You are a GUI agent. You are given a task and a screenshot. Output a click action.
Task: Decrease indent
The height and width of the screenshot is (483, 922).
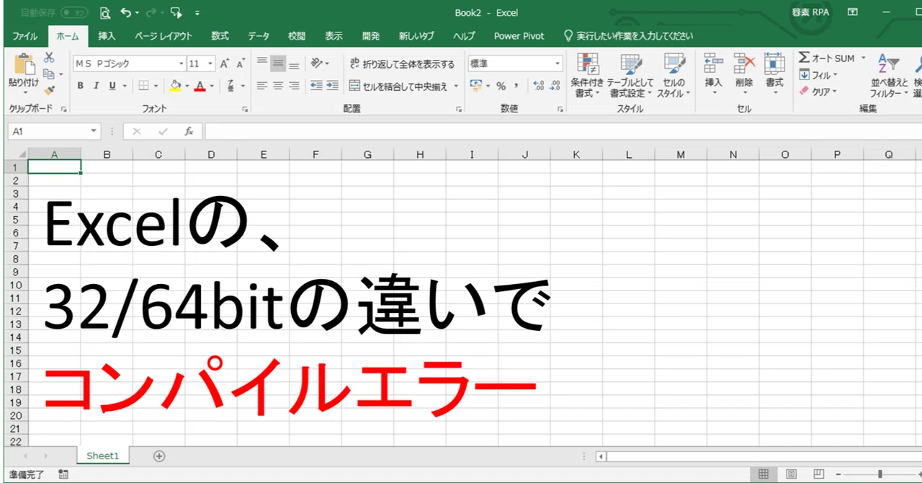(316, 86)
